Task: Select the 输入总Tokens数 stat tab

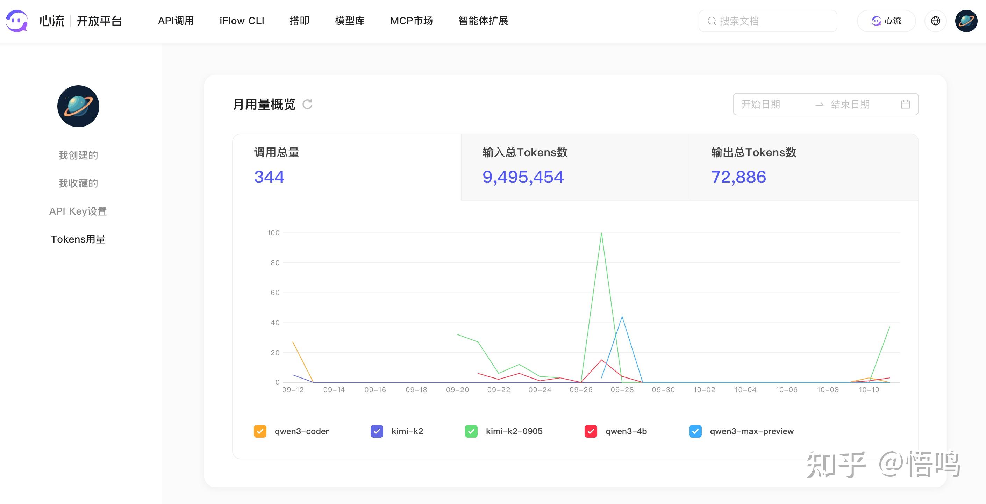Action: point(575,167)
